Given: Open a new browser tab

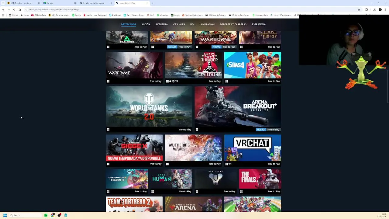Looking at the screenshot, I should [x=153, y=3].
